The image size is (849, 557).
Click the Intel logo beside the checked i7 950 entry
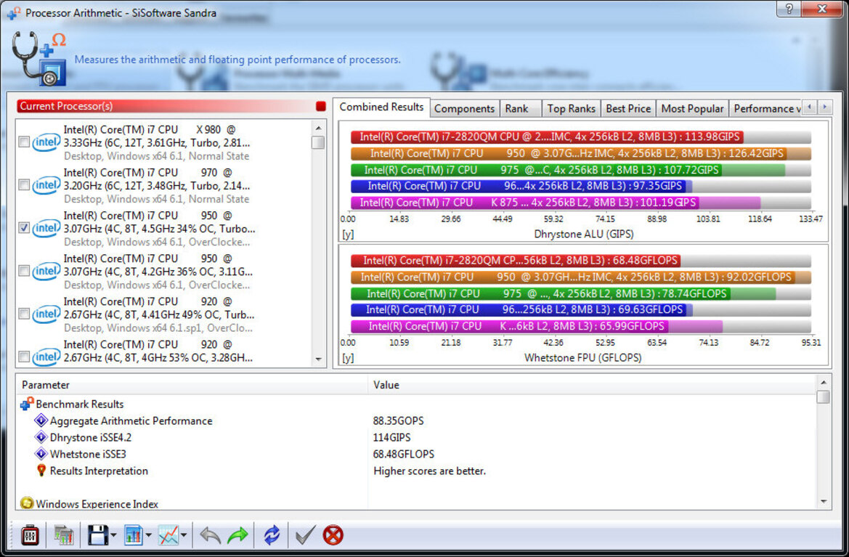pos(46,228)
